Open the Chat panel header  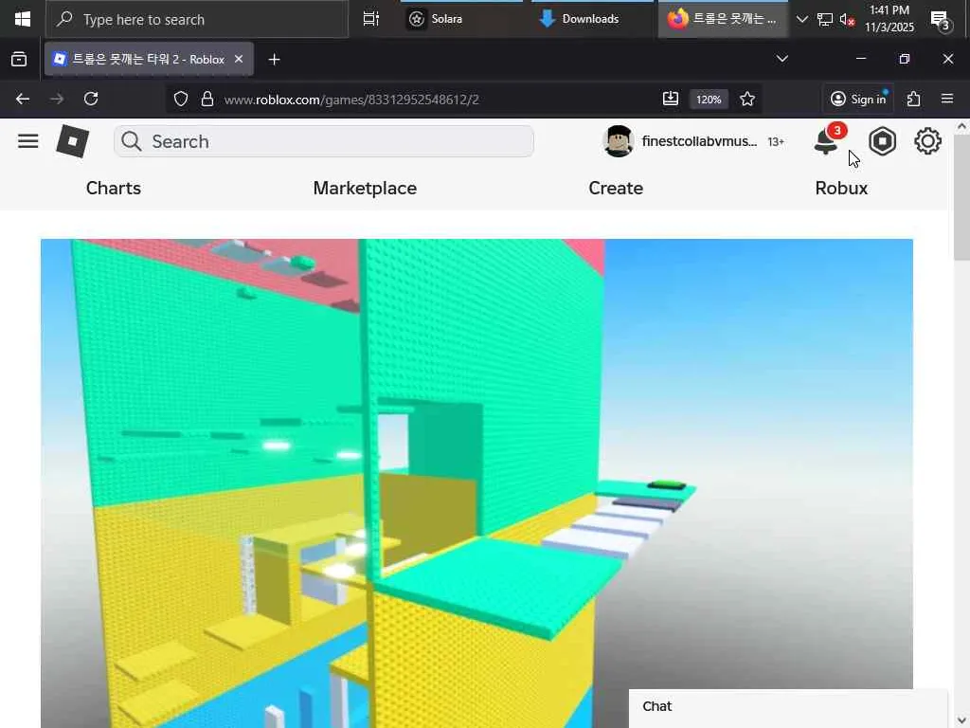(x=788, y=707)
